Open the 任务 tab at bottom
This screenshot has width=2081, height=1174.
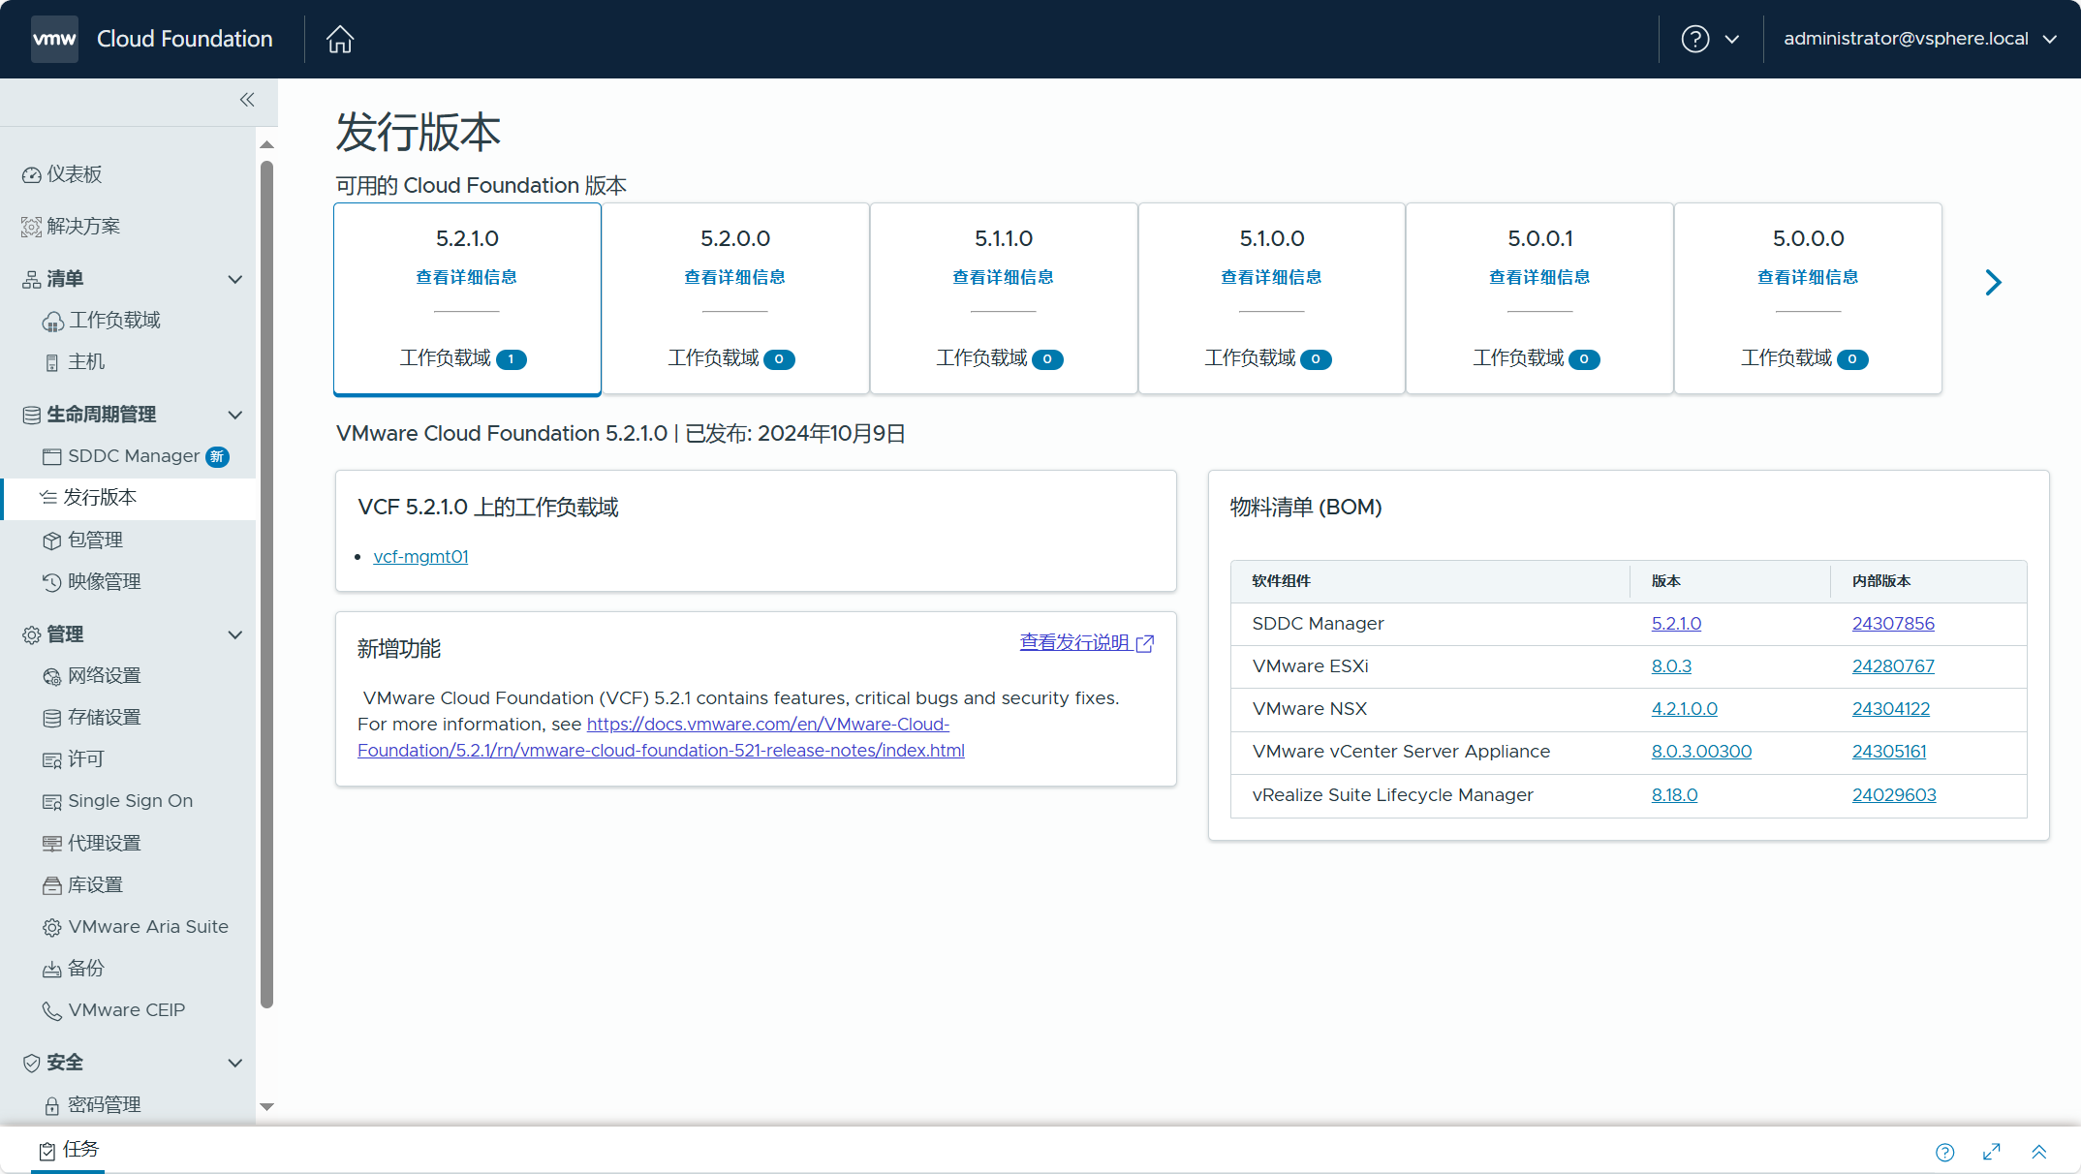69,1150
